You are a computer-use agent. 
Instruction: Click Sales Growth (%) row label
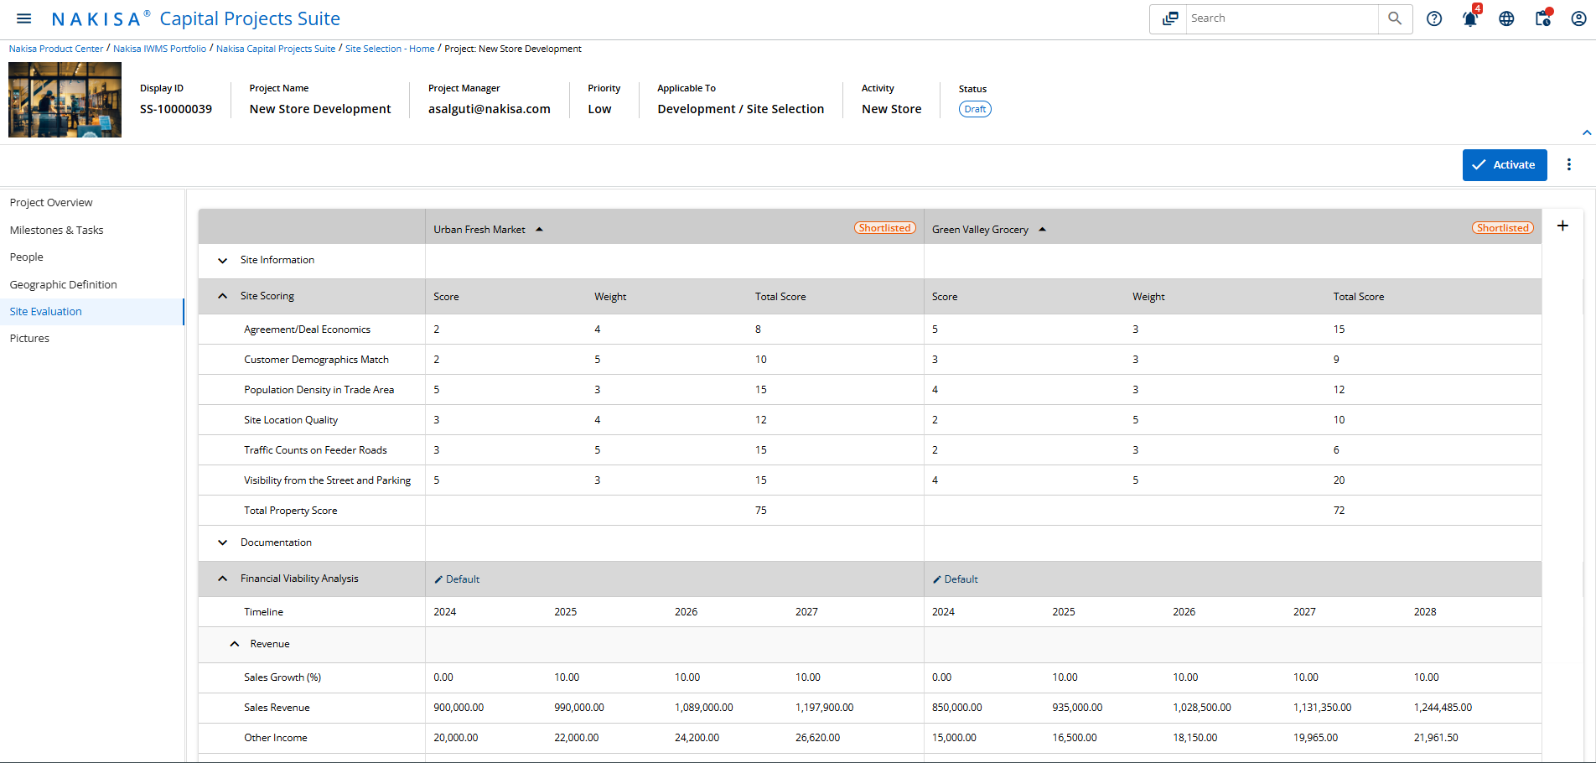[282, 677]
